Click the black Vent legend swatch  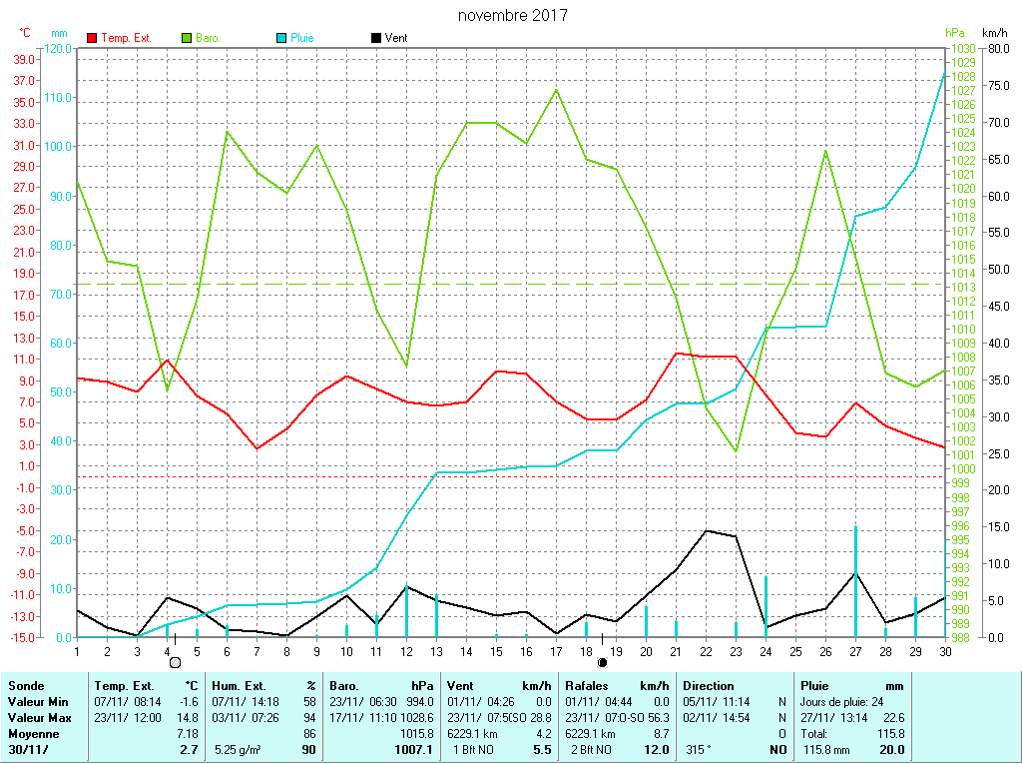[x=375, y=38]
